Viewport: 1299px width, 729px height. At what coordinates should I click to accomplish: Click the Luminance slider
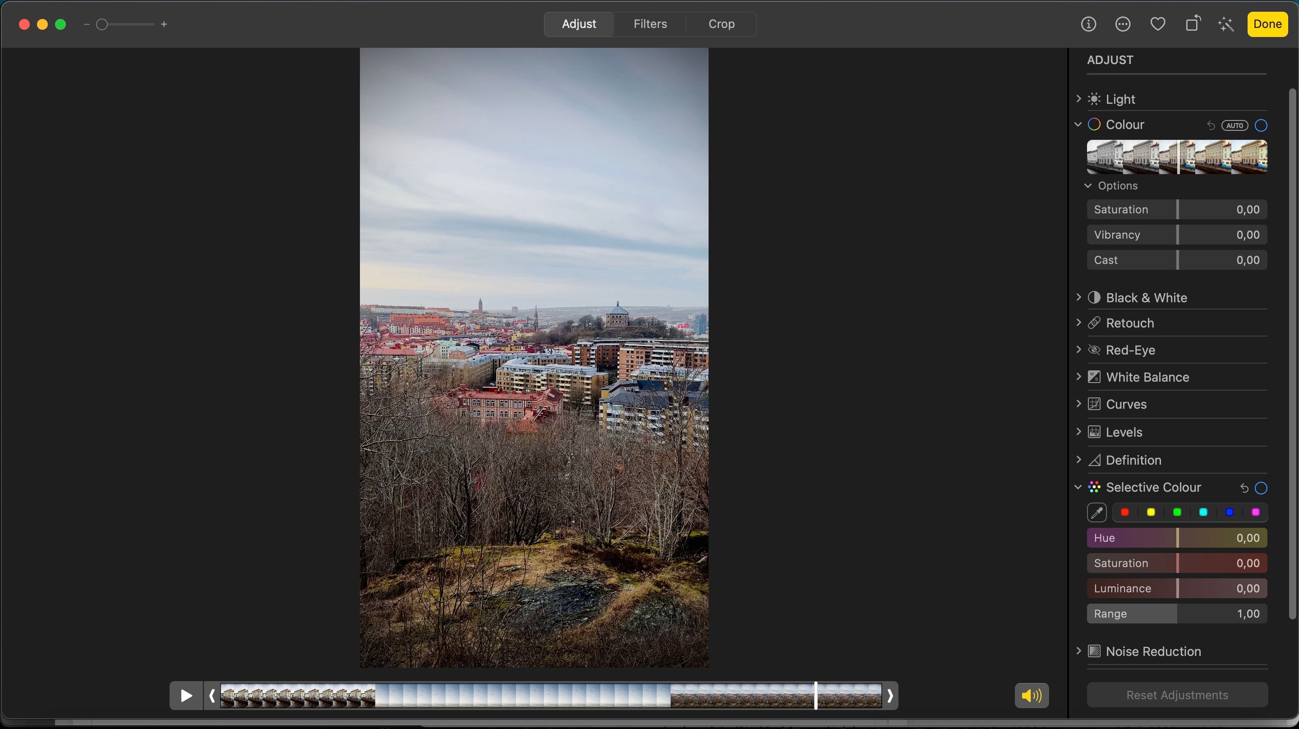(1177, 588)
